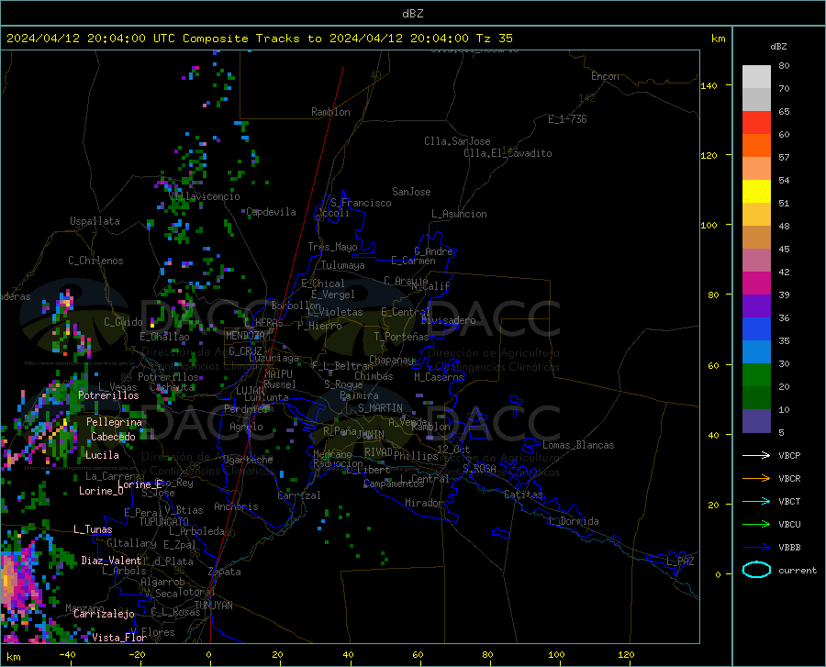Click the cyan 'current' ellipse legend icon
This screenshot has width=826, height=667.
[x=756, y=570]
